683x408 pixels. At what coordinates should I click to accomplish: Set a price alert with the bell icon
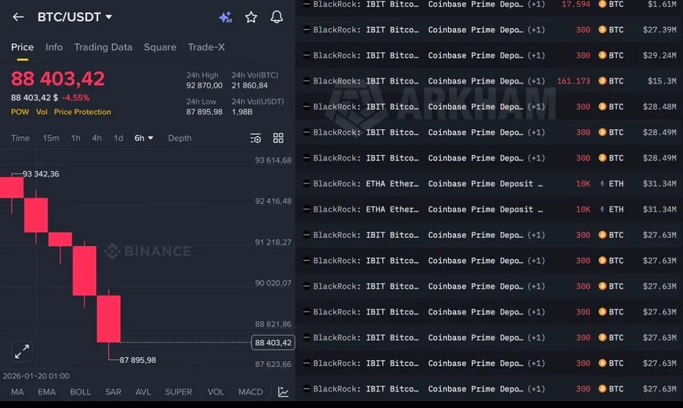click(x=277, y=17)
